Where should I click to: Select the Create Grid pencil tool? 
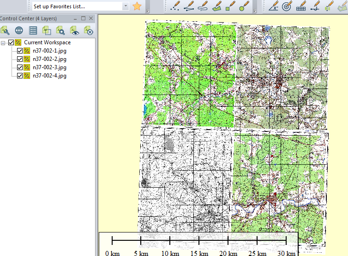tap(301, 6)
